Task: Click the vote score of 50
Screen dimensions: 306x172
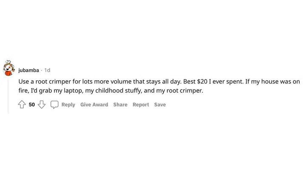Action: (x=32, y=104)
